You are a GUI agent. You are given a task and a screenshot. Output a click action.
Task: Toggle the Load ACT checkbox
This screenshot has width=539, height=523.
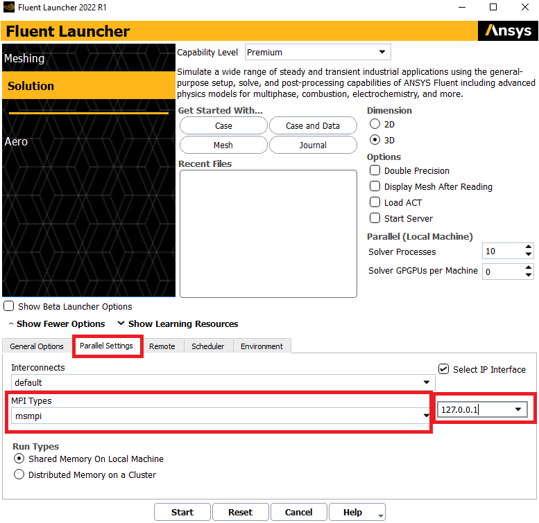point(375,202)
